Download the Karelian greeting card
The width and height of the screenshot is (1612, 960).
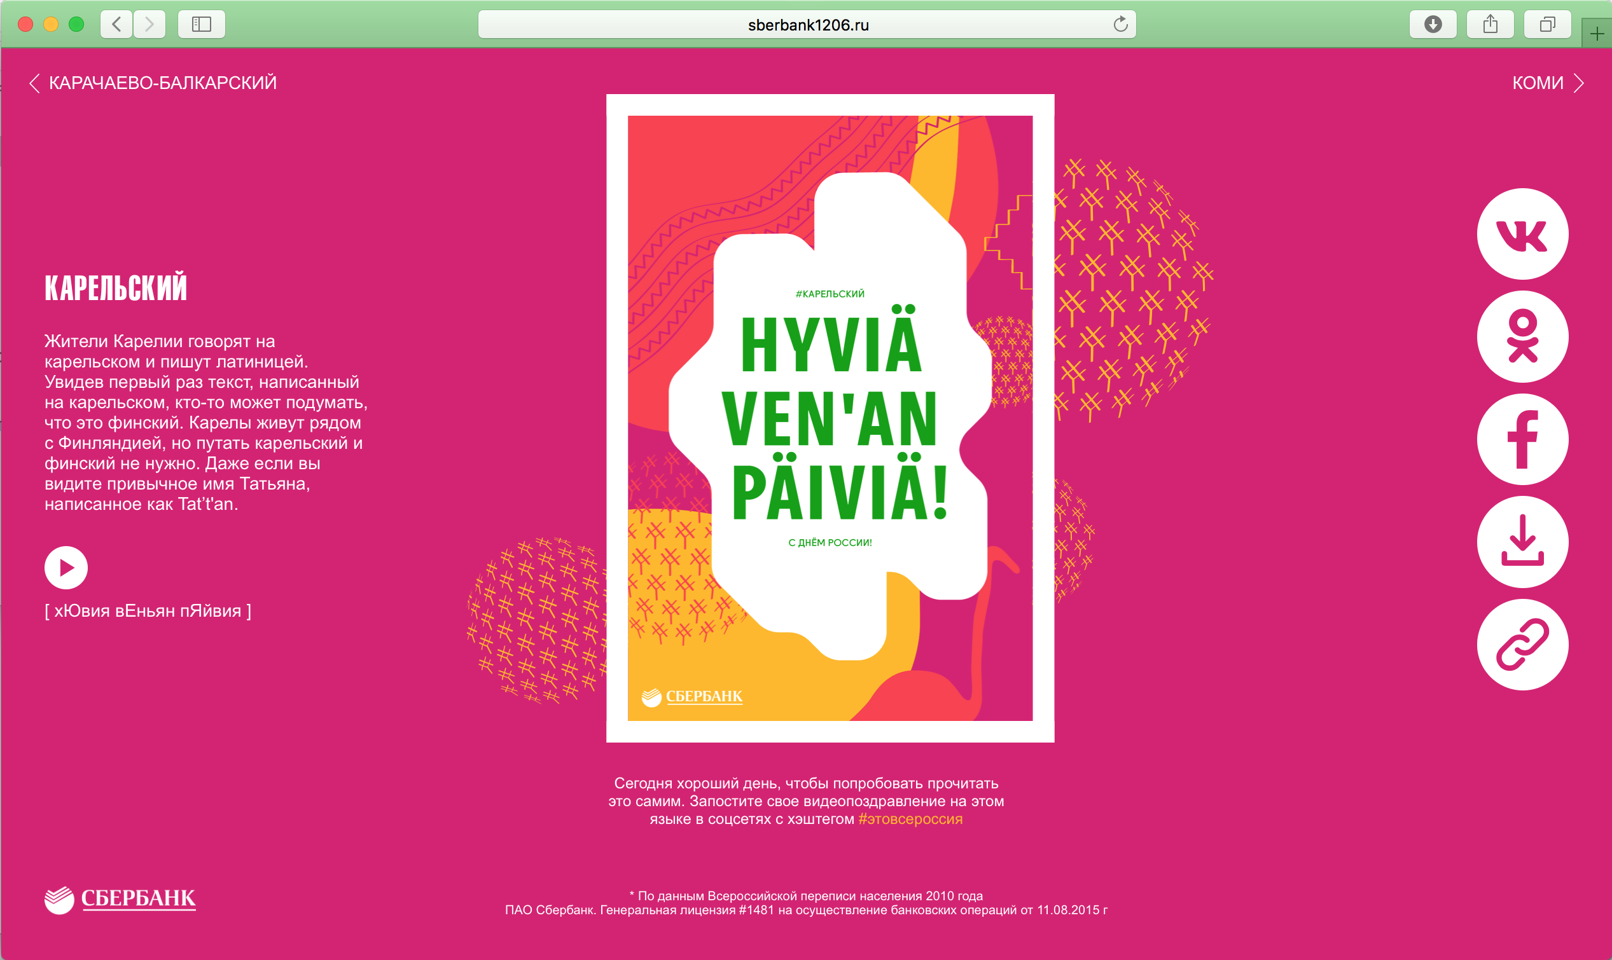click(1522, 542)
